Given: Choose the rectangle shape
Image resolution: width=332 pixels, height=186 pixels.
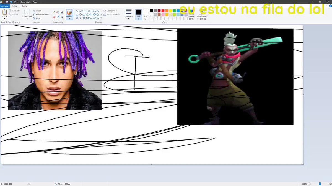Looking at the screenshot, I should point(87,11).
